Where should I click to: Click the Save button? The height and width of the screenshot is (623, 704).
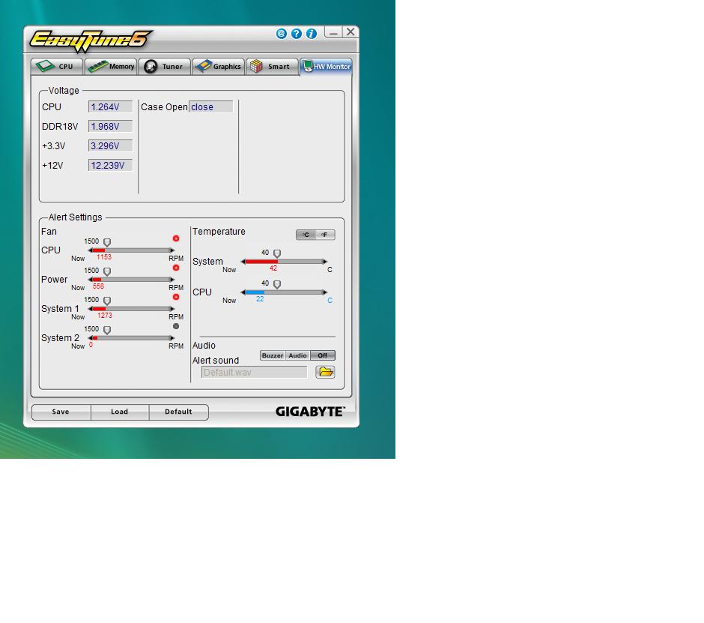point(61,412)
